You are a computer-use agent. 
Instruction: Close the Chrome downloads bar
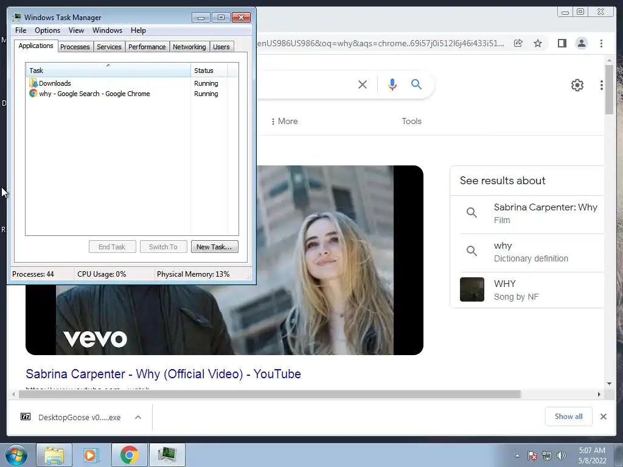click(x=604, y=417)
